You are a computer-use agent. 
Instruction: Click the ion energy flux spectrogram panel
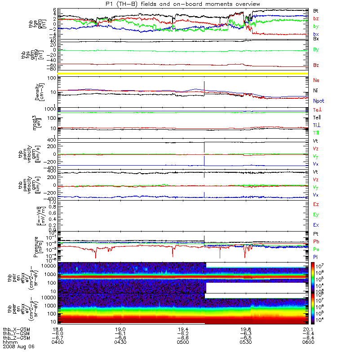(183, 278)
